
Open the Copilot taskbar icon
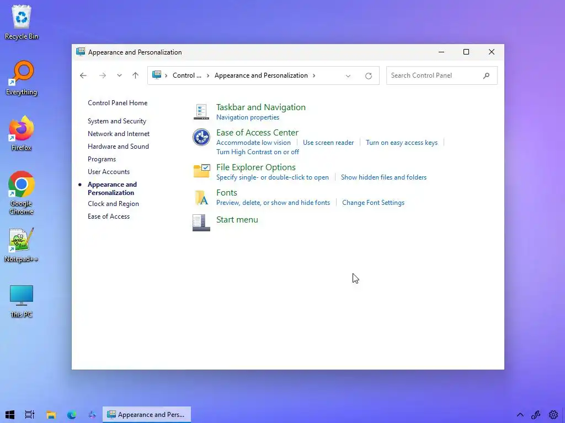[92, 415]
